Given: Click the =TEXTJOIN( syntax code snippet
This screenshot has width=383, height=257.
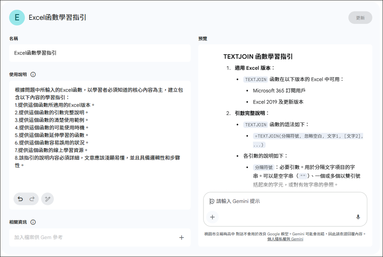Looking at the screenshot, I should 308,140.
